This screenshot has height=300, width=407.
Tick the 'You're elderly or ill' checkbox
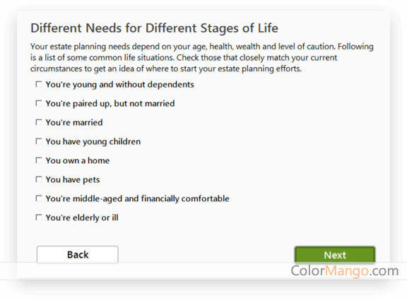pos(39,217)
